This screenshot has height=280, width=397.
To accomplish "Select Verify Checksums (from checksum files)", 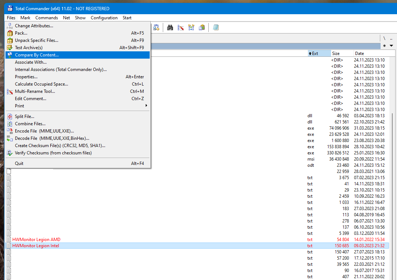I will pos(78,153).
